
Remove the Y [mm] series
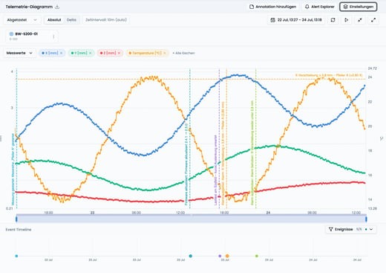point(91,53)
